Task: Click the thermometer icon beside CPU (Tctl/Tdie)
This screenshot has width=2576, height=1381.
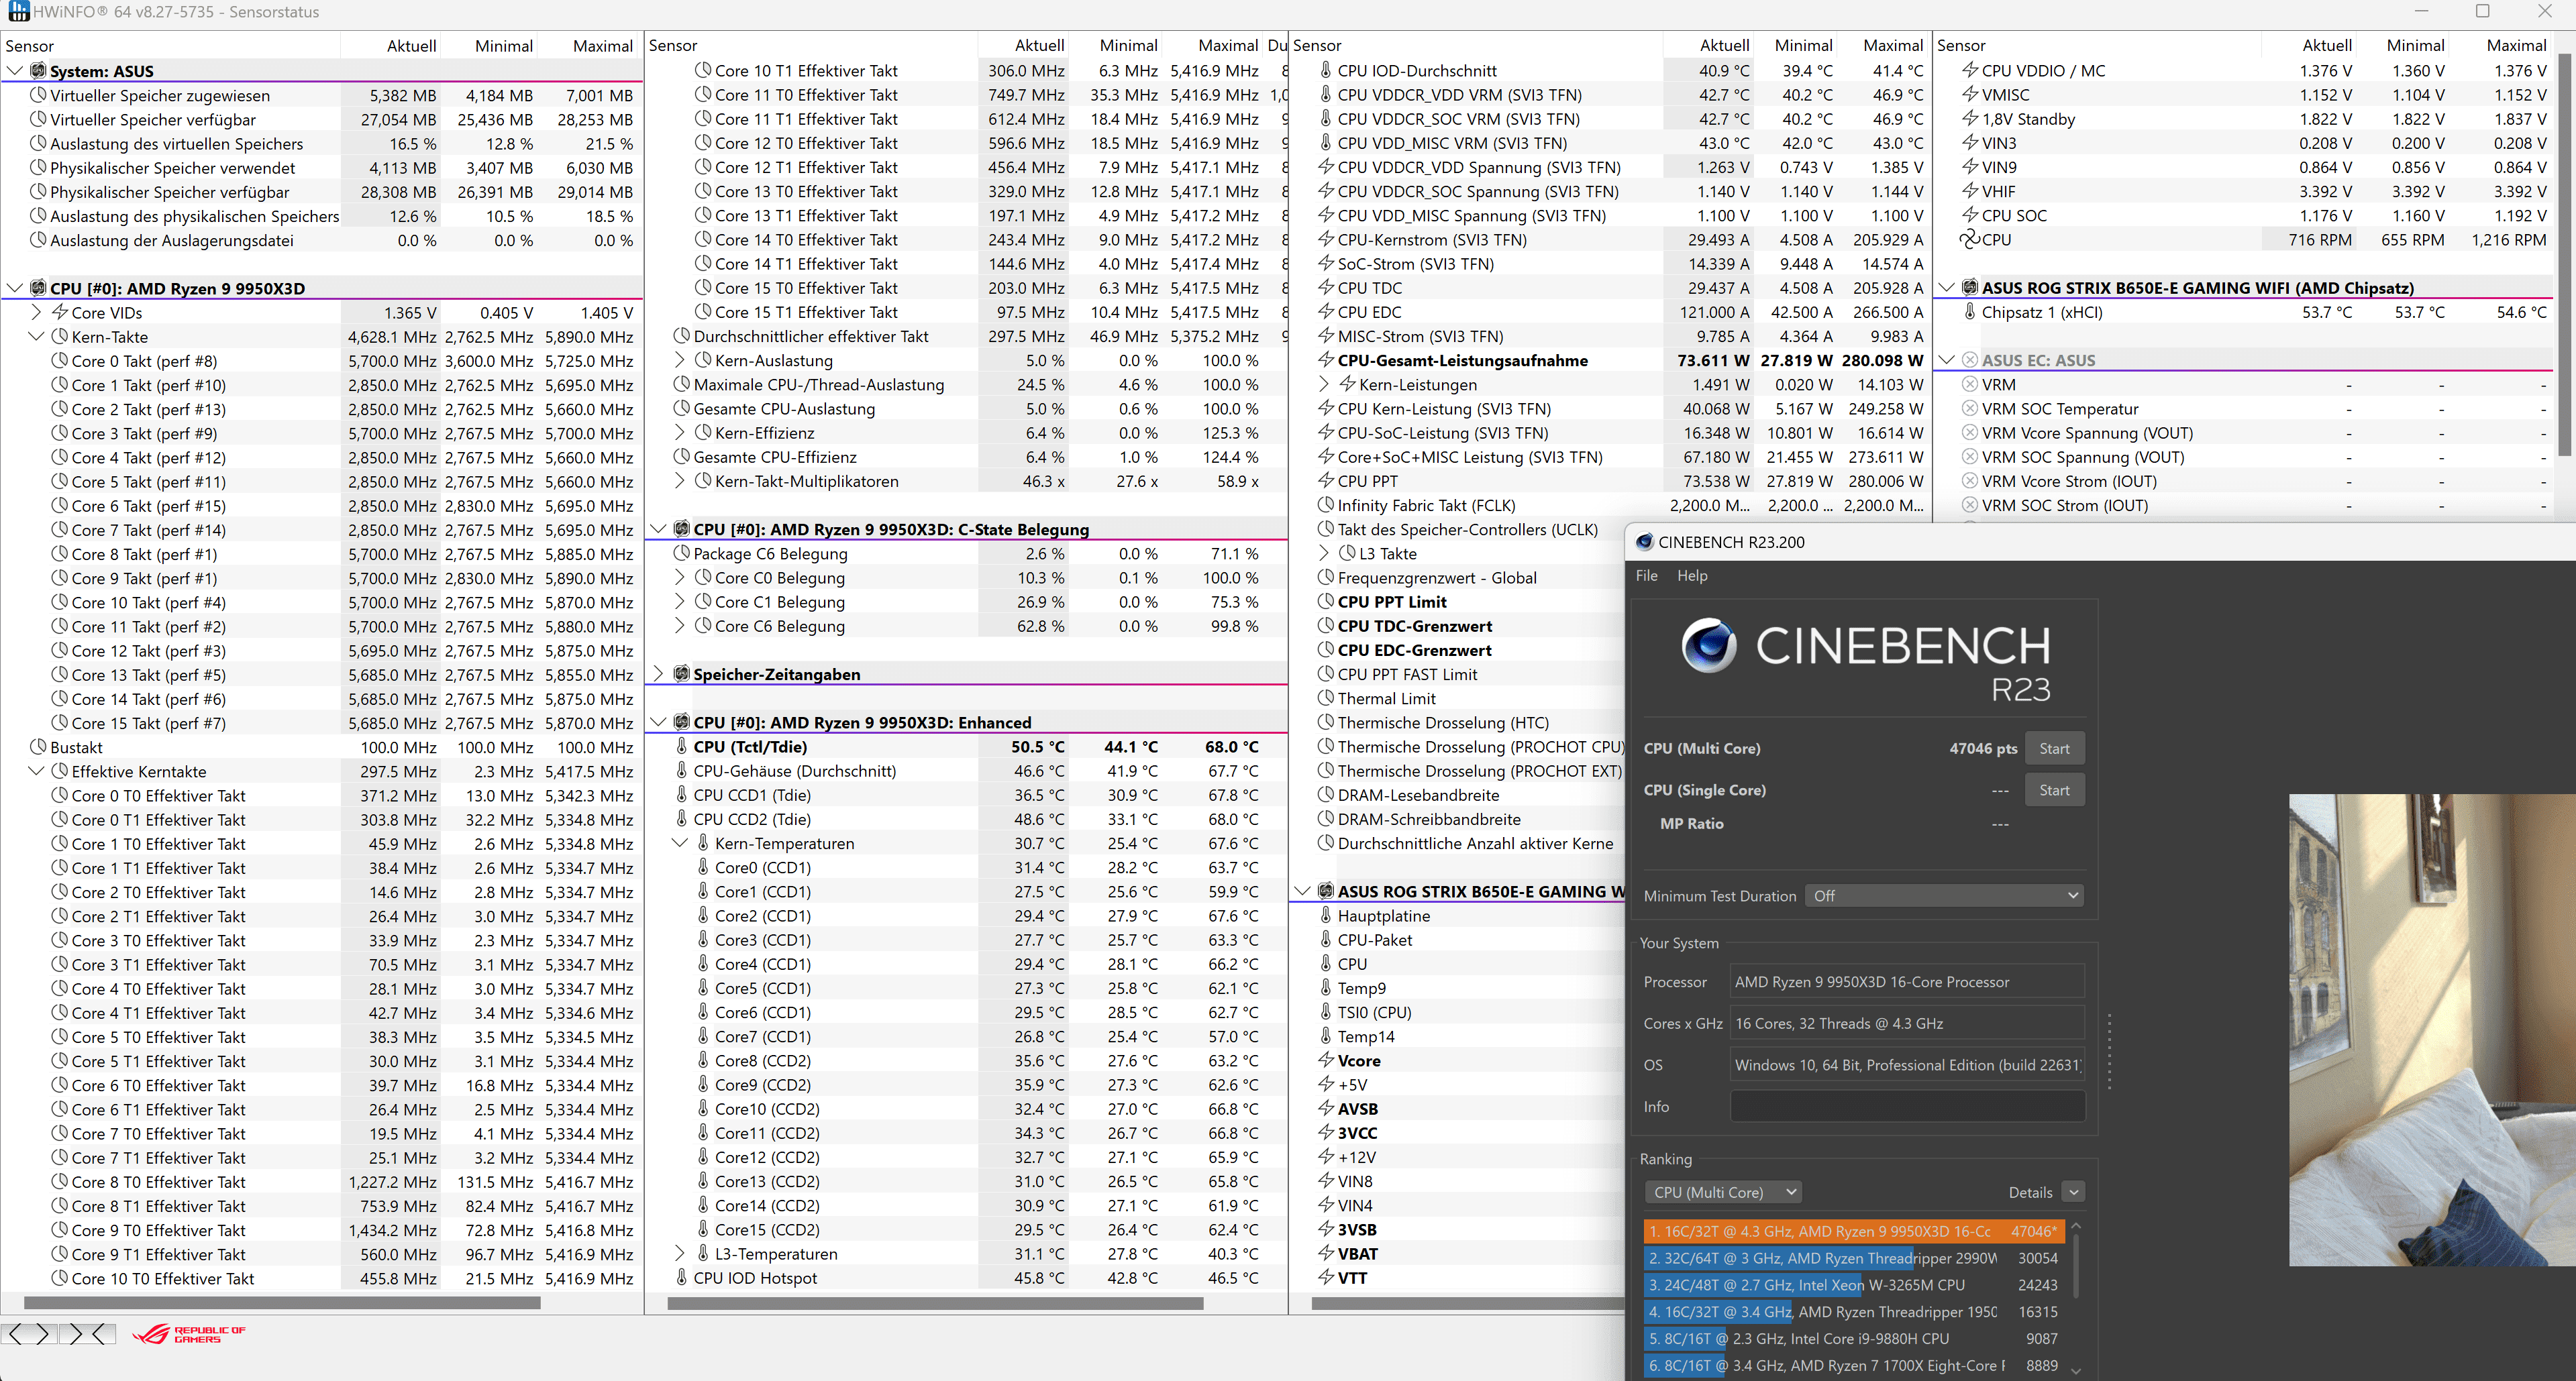Action: tap(682, 747)
